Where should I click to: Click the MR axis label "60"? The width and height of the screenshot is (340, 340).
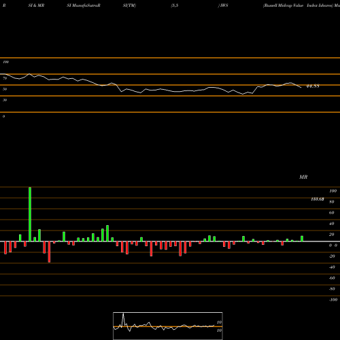[331, 213]
